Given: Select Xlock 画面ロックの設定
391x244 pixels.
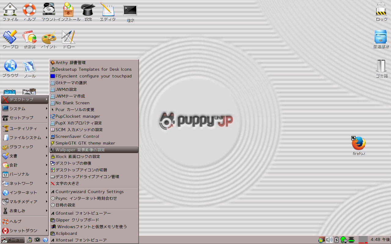Looking at the screenshot, I should [94, 156].
